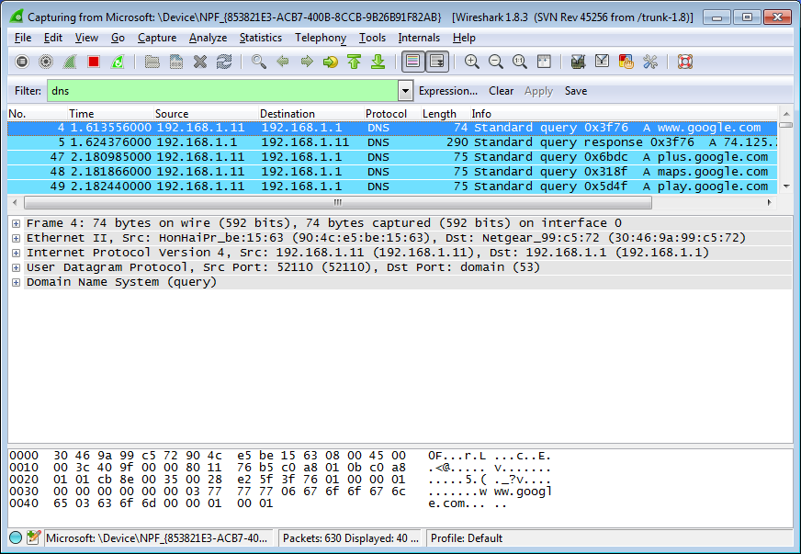Click the dns filter input field
This screenshot has height=554, width=801.
pos(222,91)
